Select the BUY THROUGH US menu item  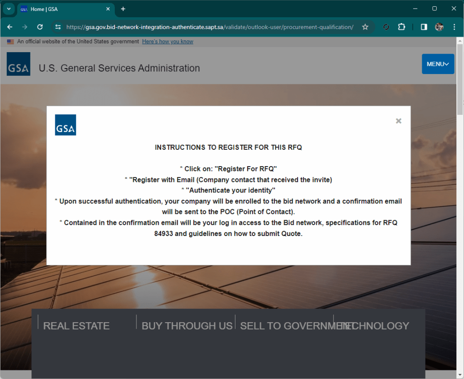click(187, 326)
